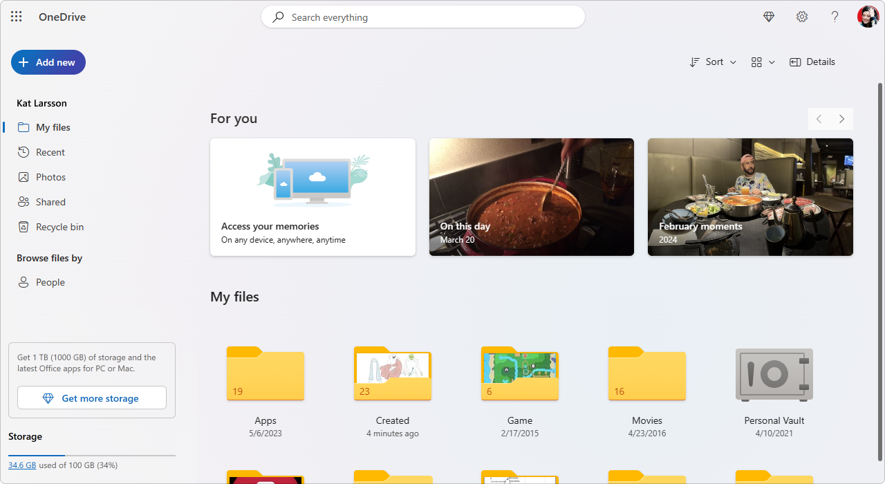Open OneDrive settings gear
The height and width of the screenshot is (484, 885).
(801, 17)
